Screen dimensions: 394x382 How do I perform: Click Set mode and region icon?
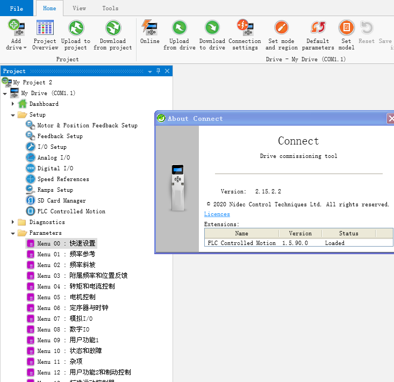tap(281, 28)
